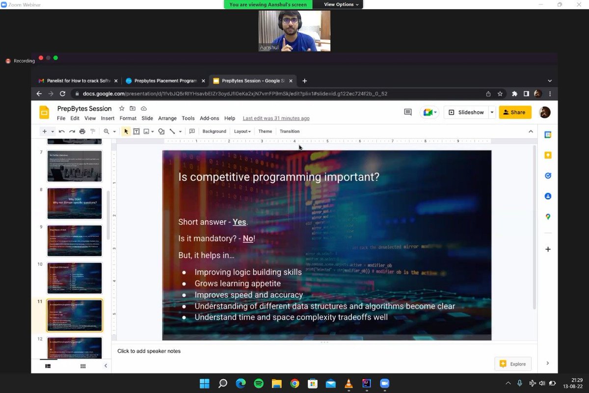
Task: Check the cloud document status icon
Action: [x=144, y=109]
